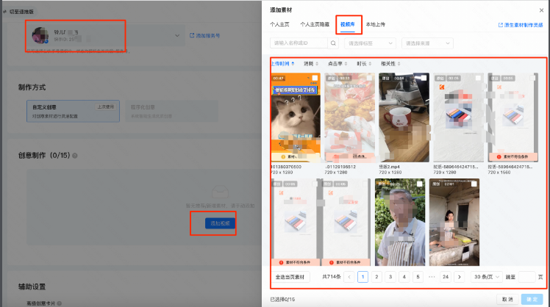Tick the checkbox on the fried chicken video
550x307 pixels.
coord(369,78)
